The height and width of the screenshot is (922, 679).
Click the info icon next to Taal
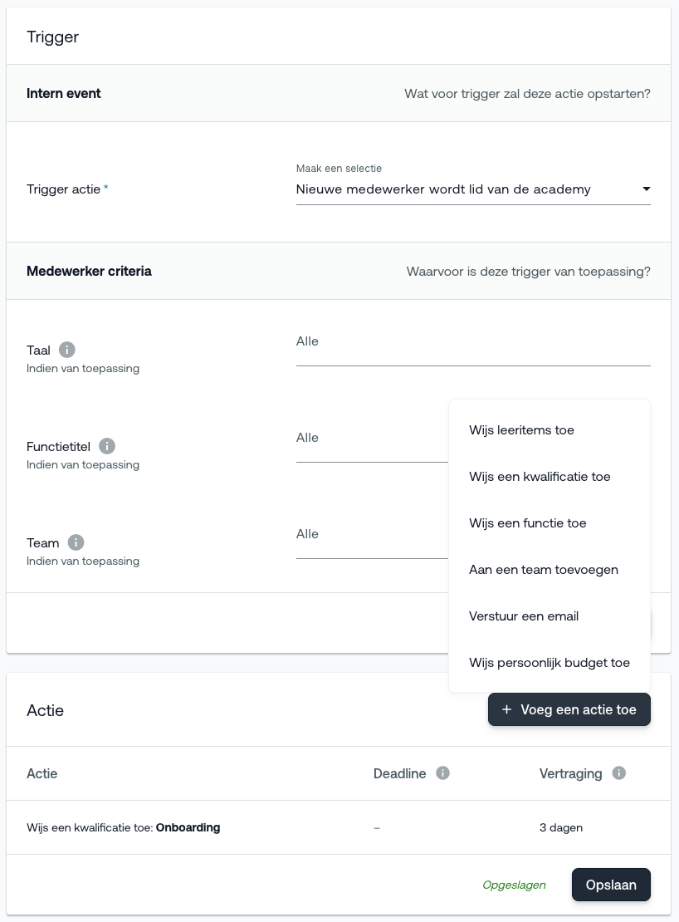click(67, 350)
